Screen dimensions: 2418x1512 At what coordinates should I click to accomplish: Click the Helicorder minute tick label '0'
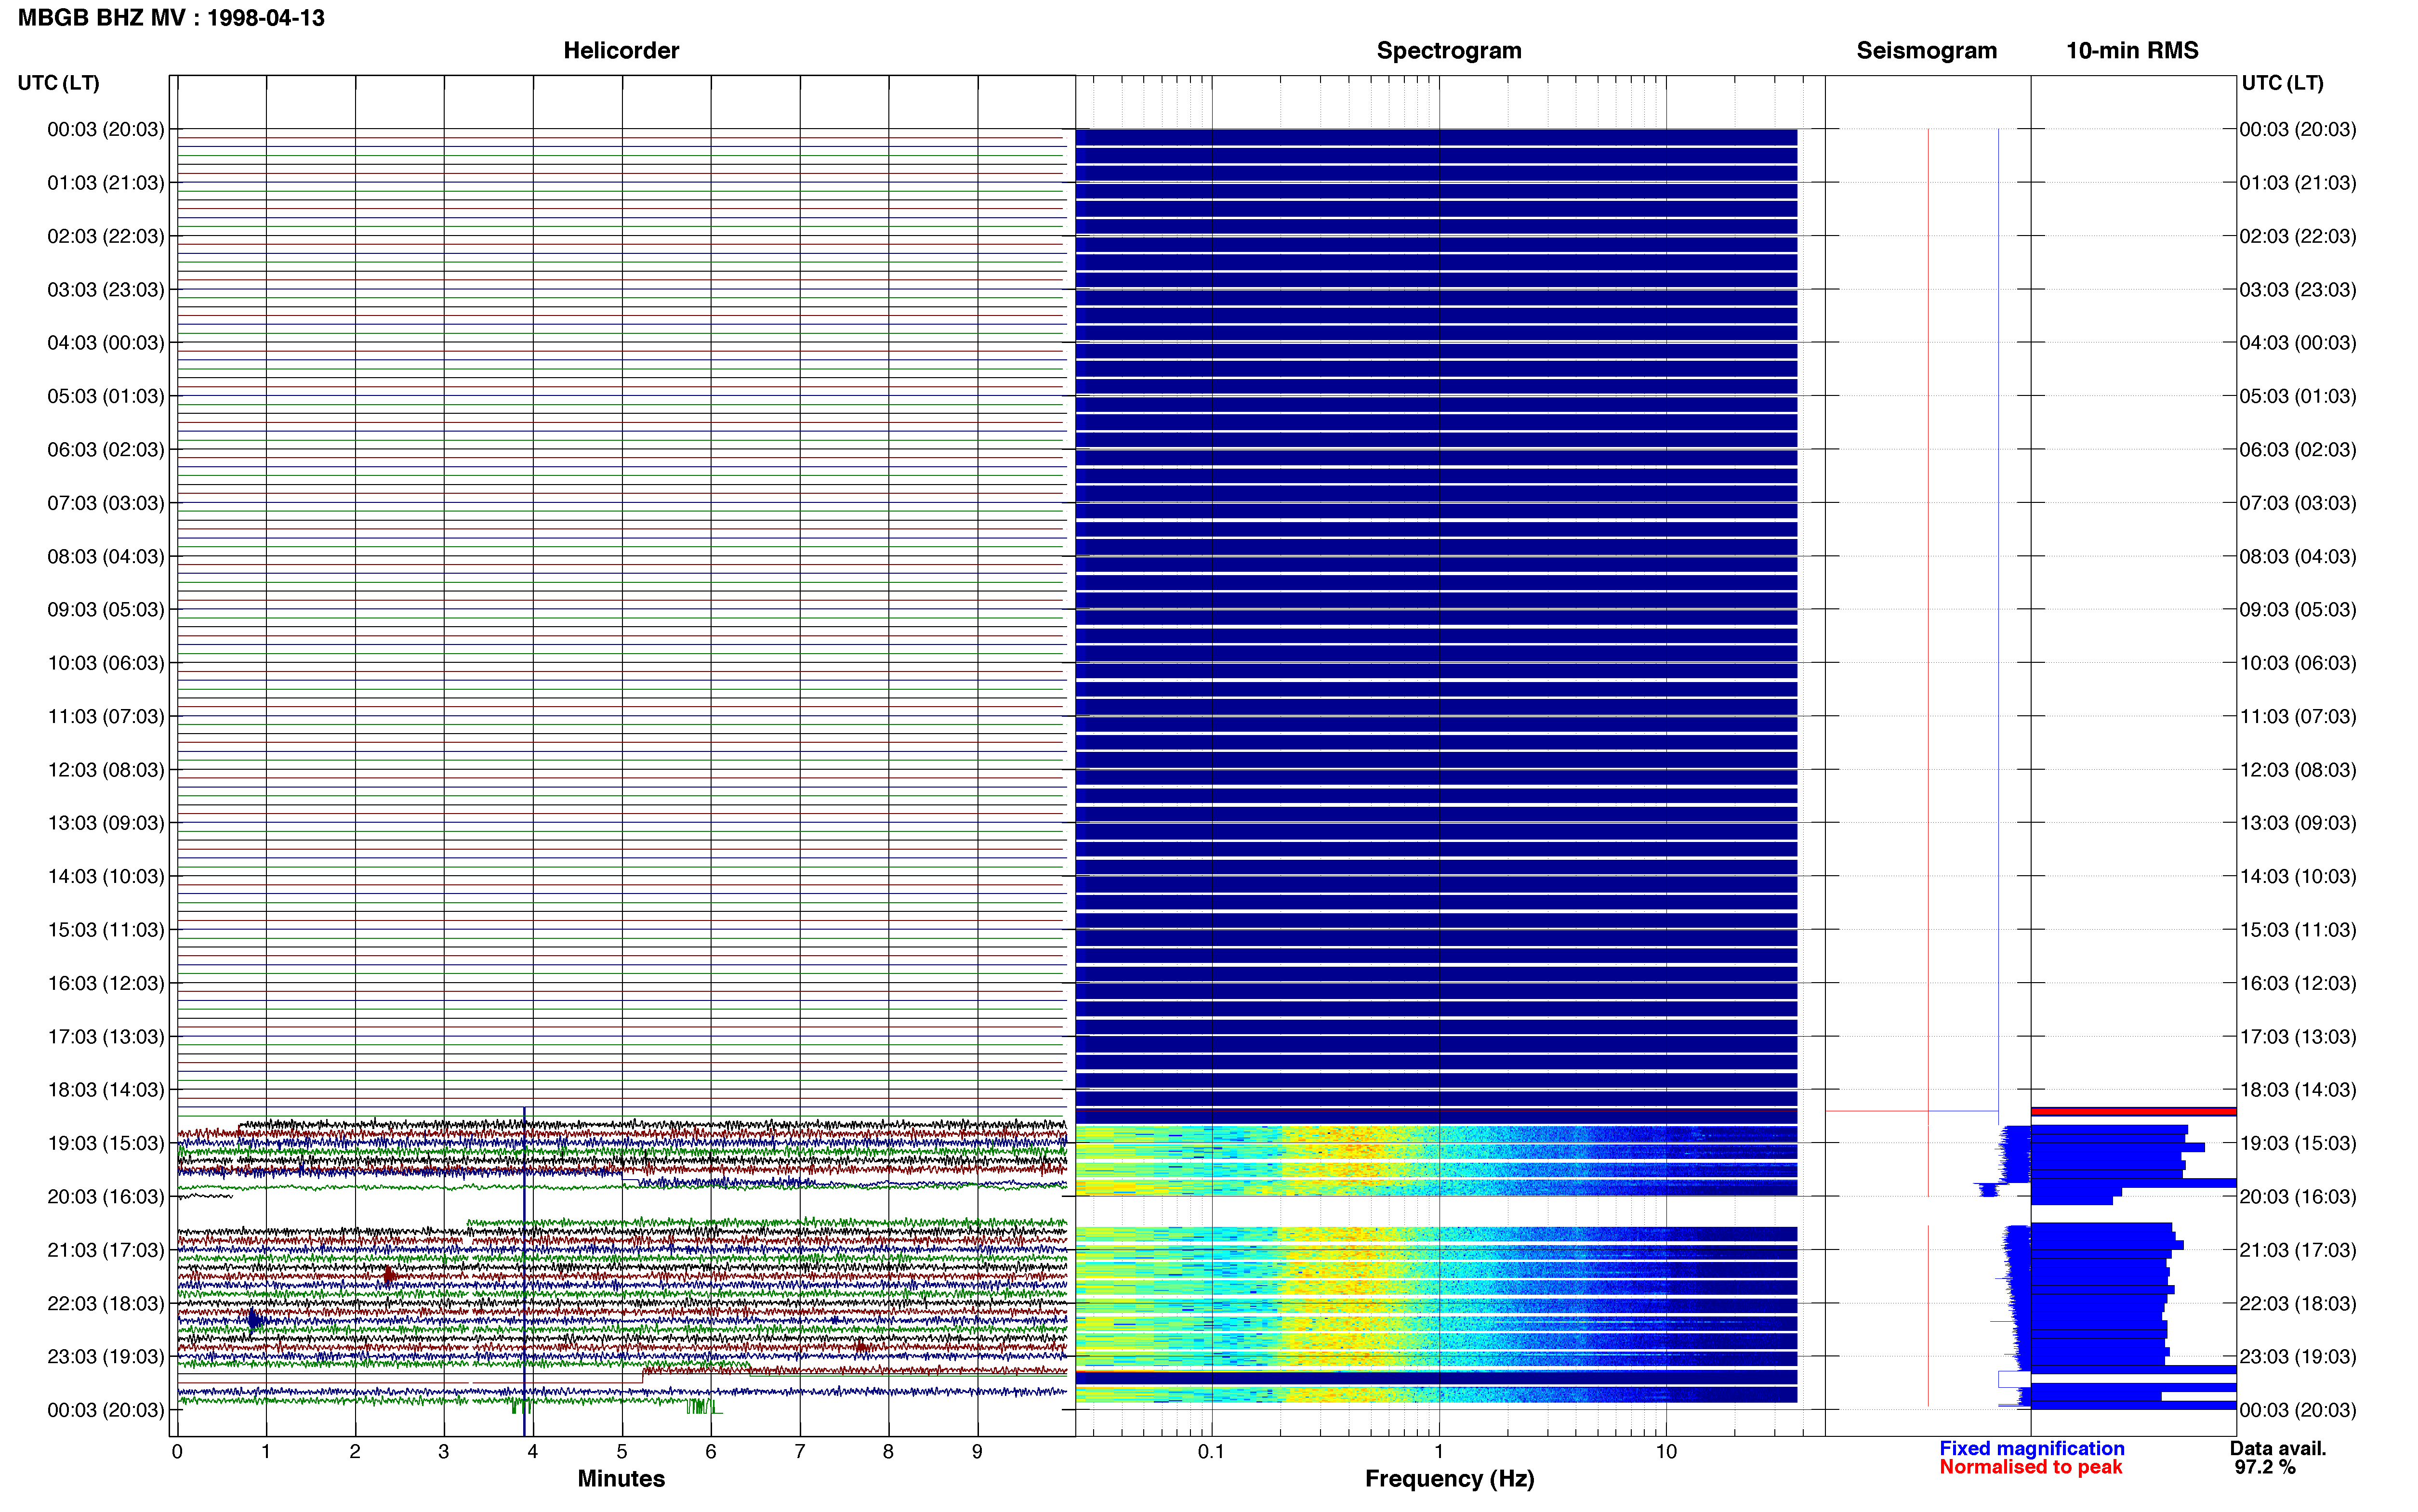coord(177,1451)
